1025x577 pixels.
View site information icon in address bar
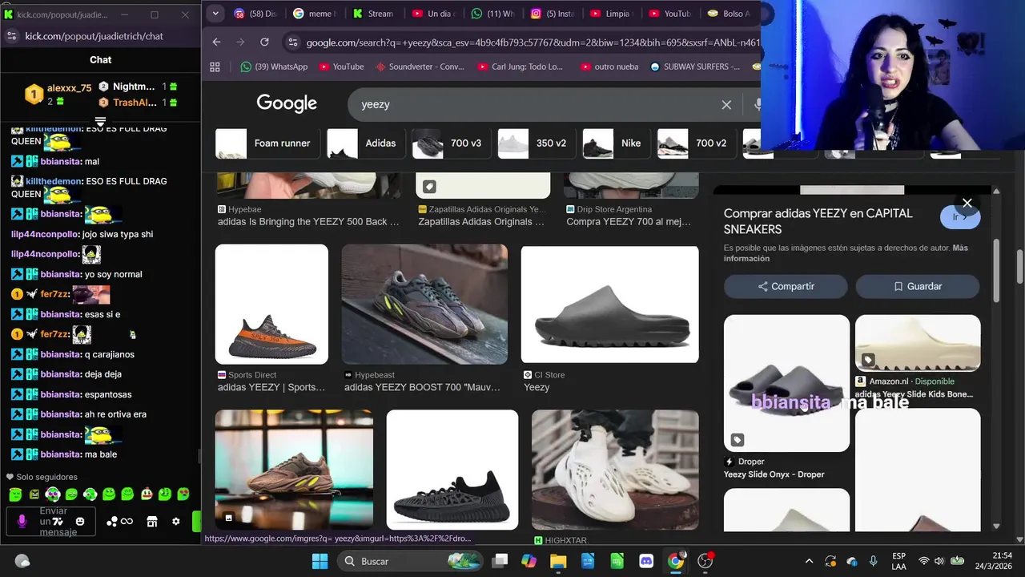(x=292, y=42)
